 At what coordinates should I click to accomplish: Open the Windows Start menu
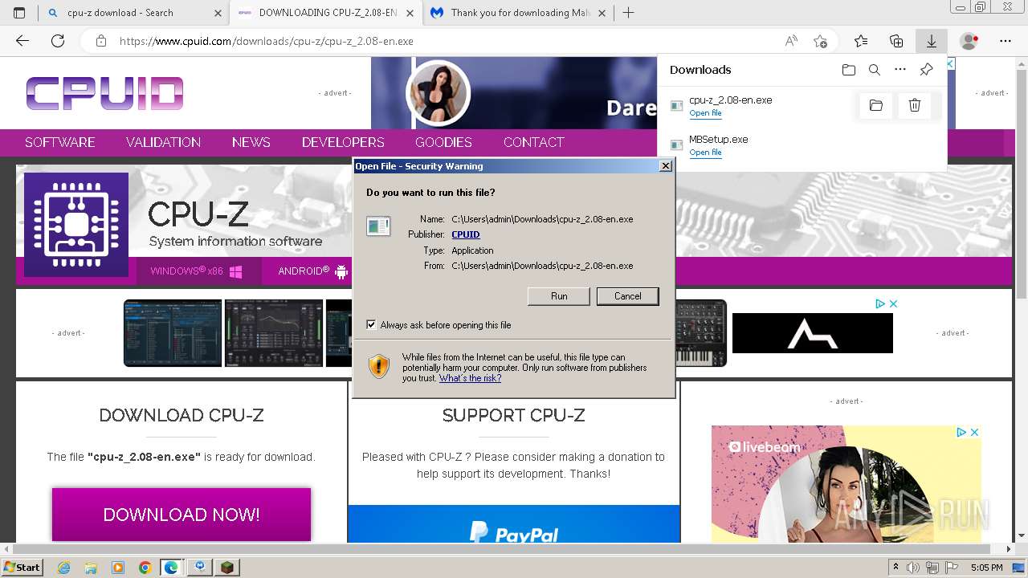[x=22, y=567]
